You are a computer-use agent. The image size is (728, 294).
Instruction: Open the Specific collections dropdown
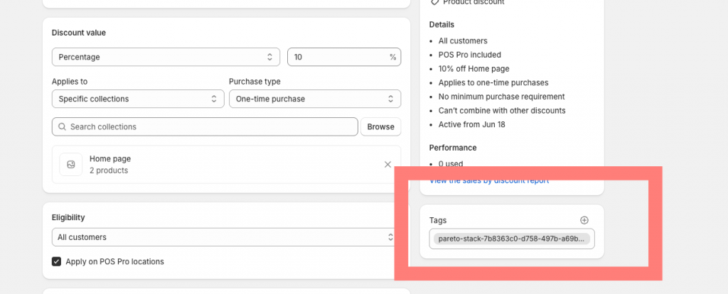pos(138,99)
